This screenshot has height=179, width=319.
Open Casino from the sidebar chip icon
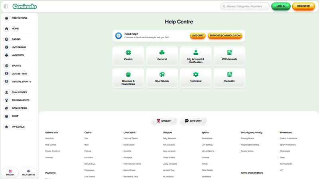tap(6, 39)
